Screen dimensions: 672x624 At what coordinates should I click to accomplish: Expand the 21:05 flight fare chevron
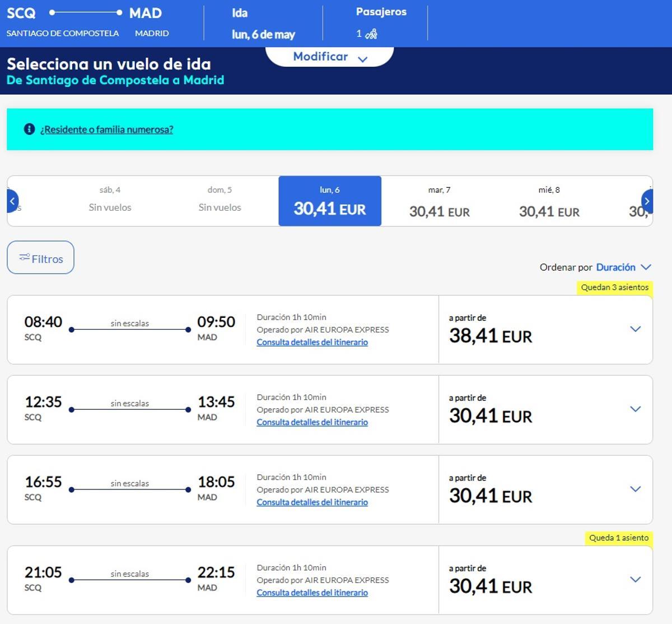[635, 580]
